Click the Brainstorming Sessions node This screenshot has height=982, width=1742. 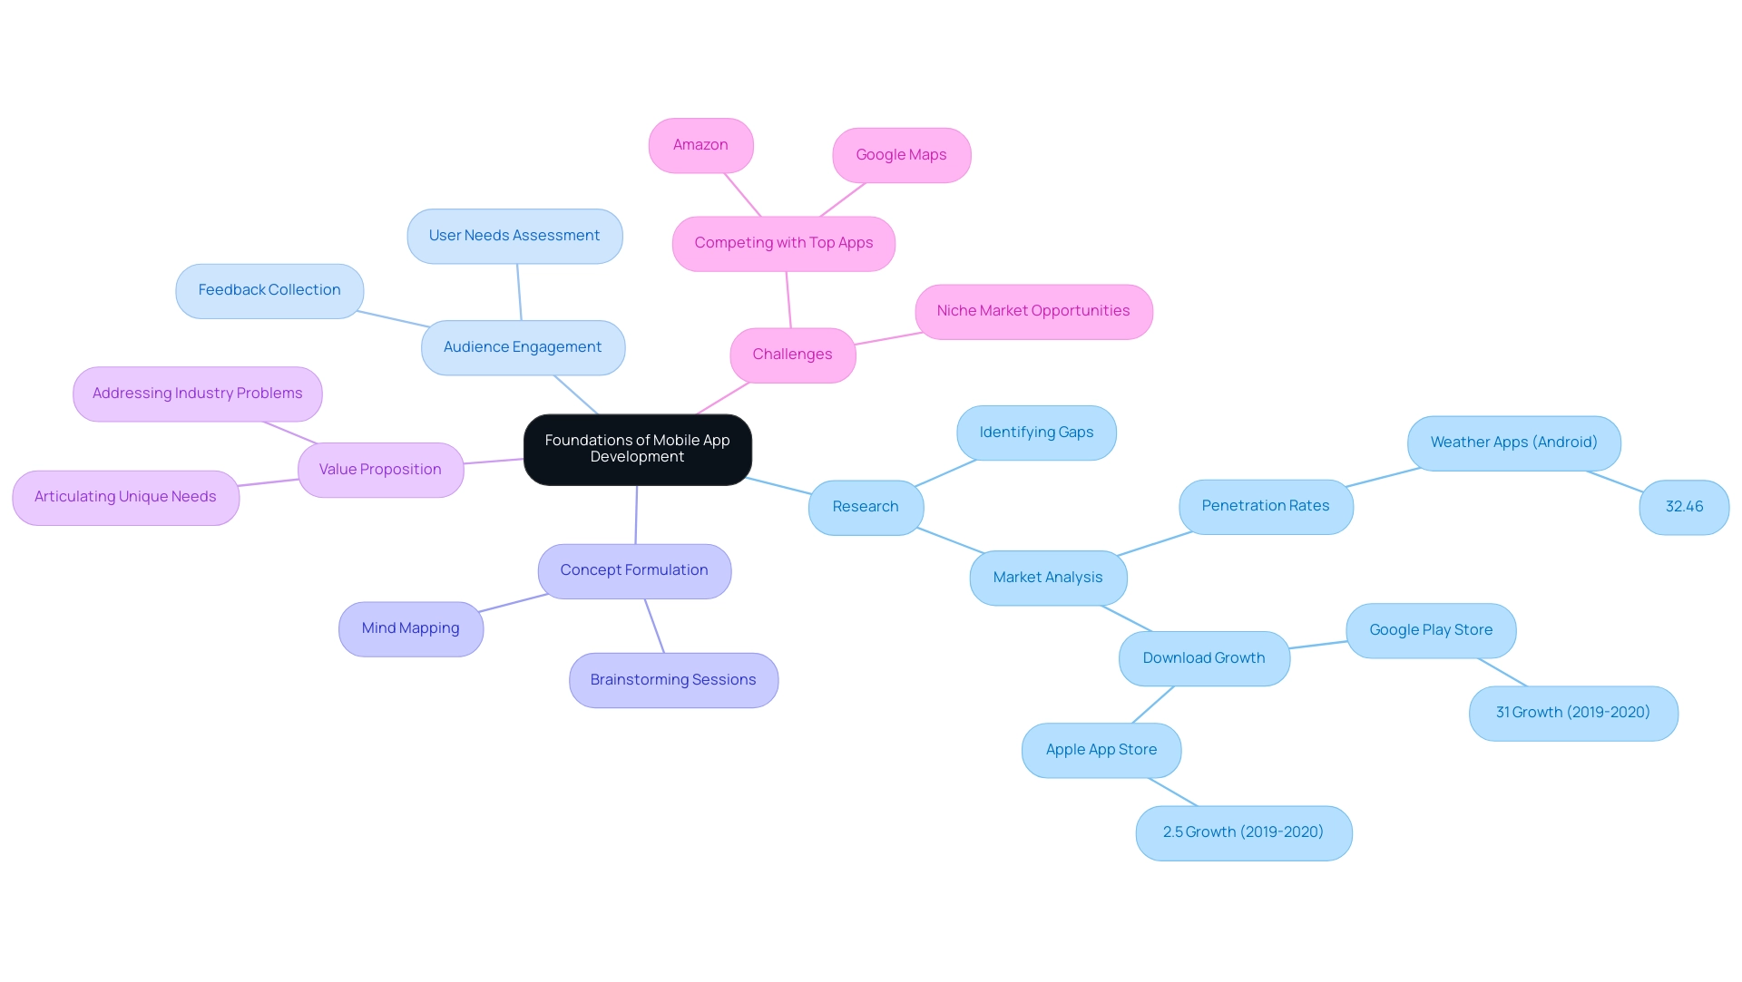click(x=672, y=679)
